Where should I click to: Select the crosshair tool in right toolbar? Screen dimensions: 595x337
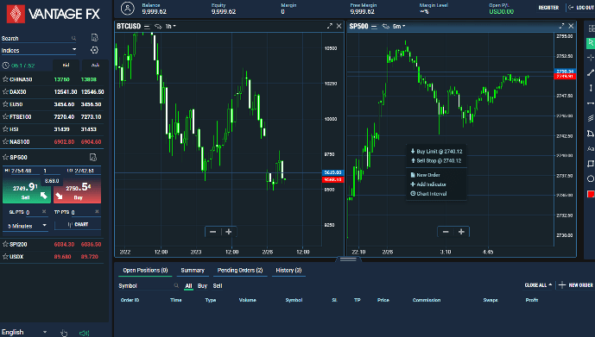pos(591,58)
